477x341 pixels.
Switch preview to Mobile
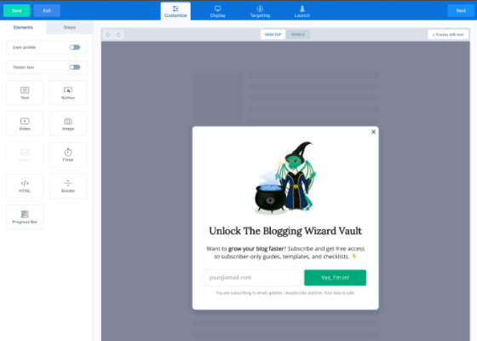click(x=298, y=34)
